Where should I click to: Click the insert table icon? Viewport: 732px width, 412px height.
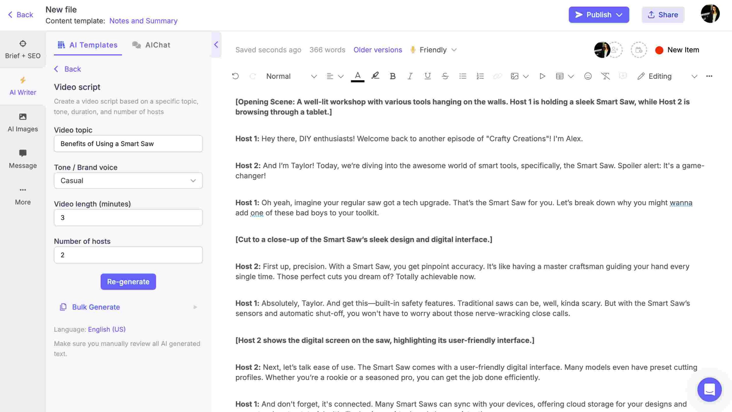(559, 76)
